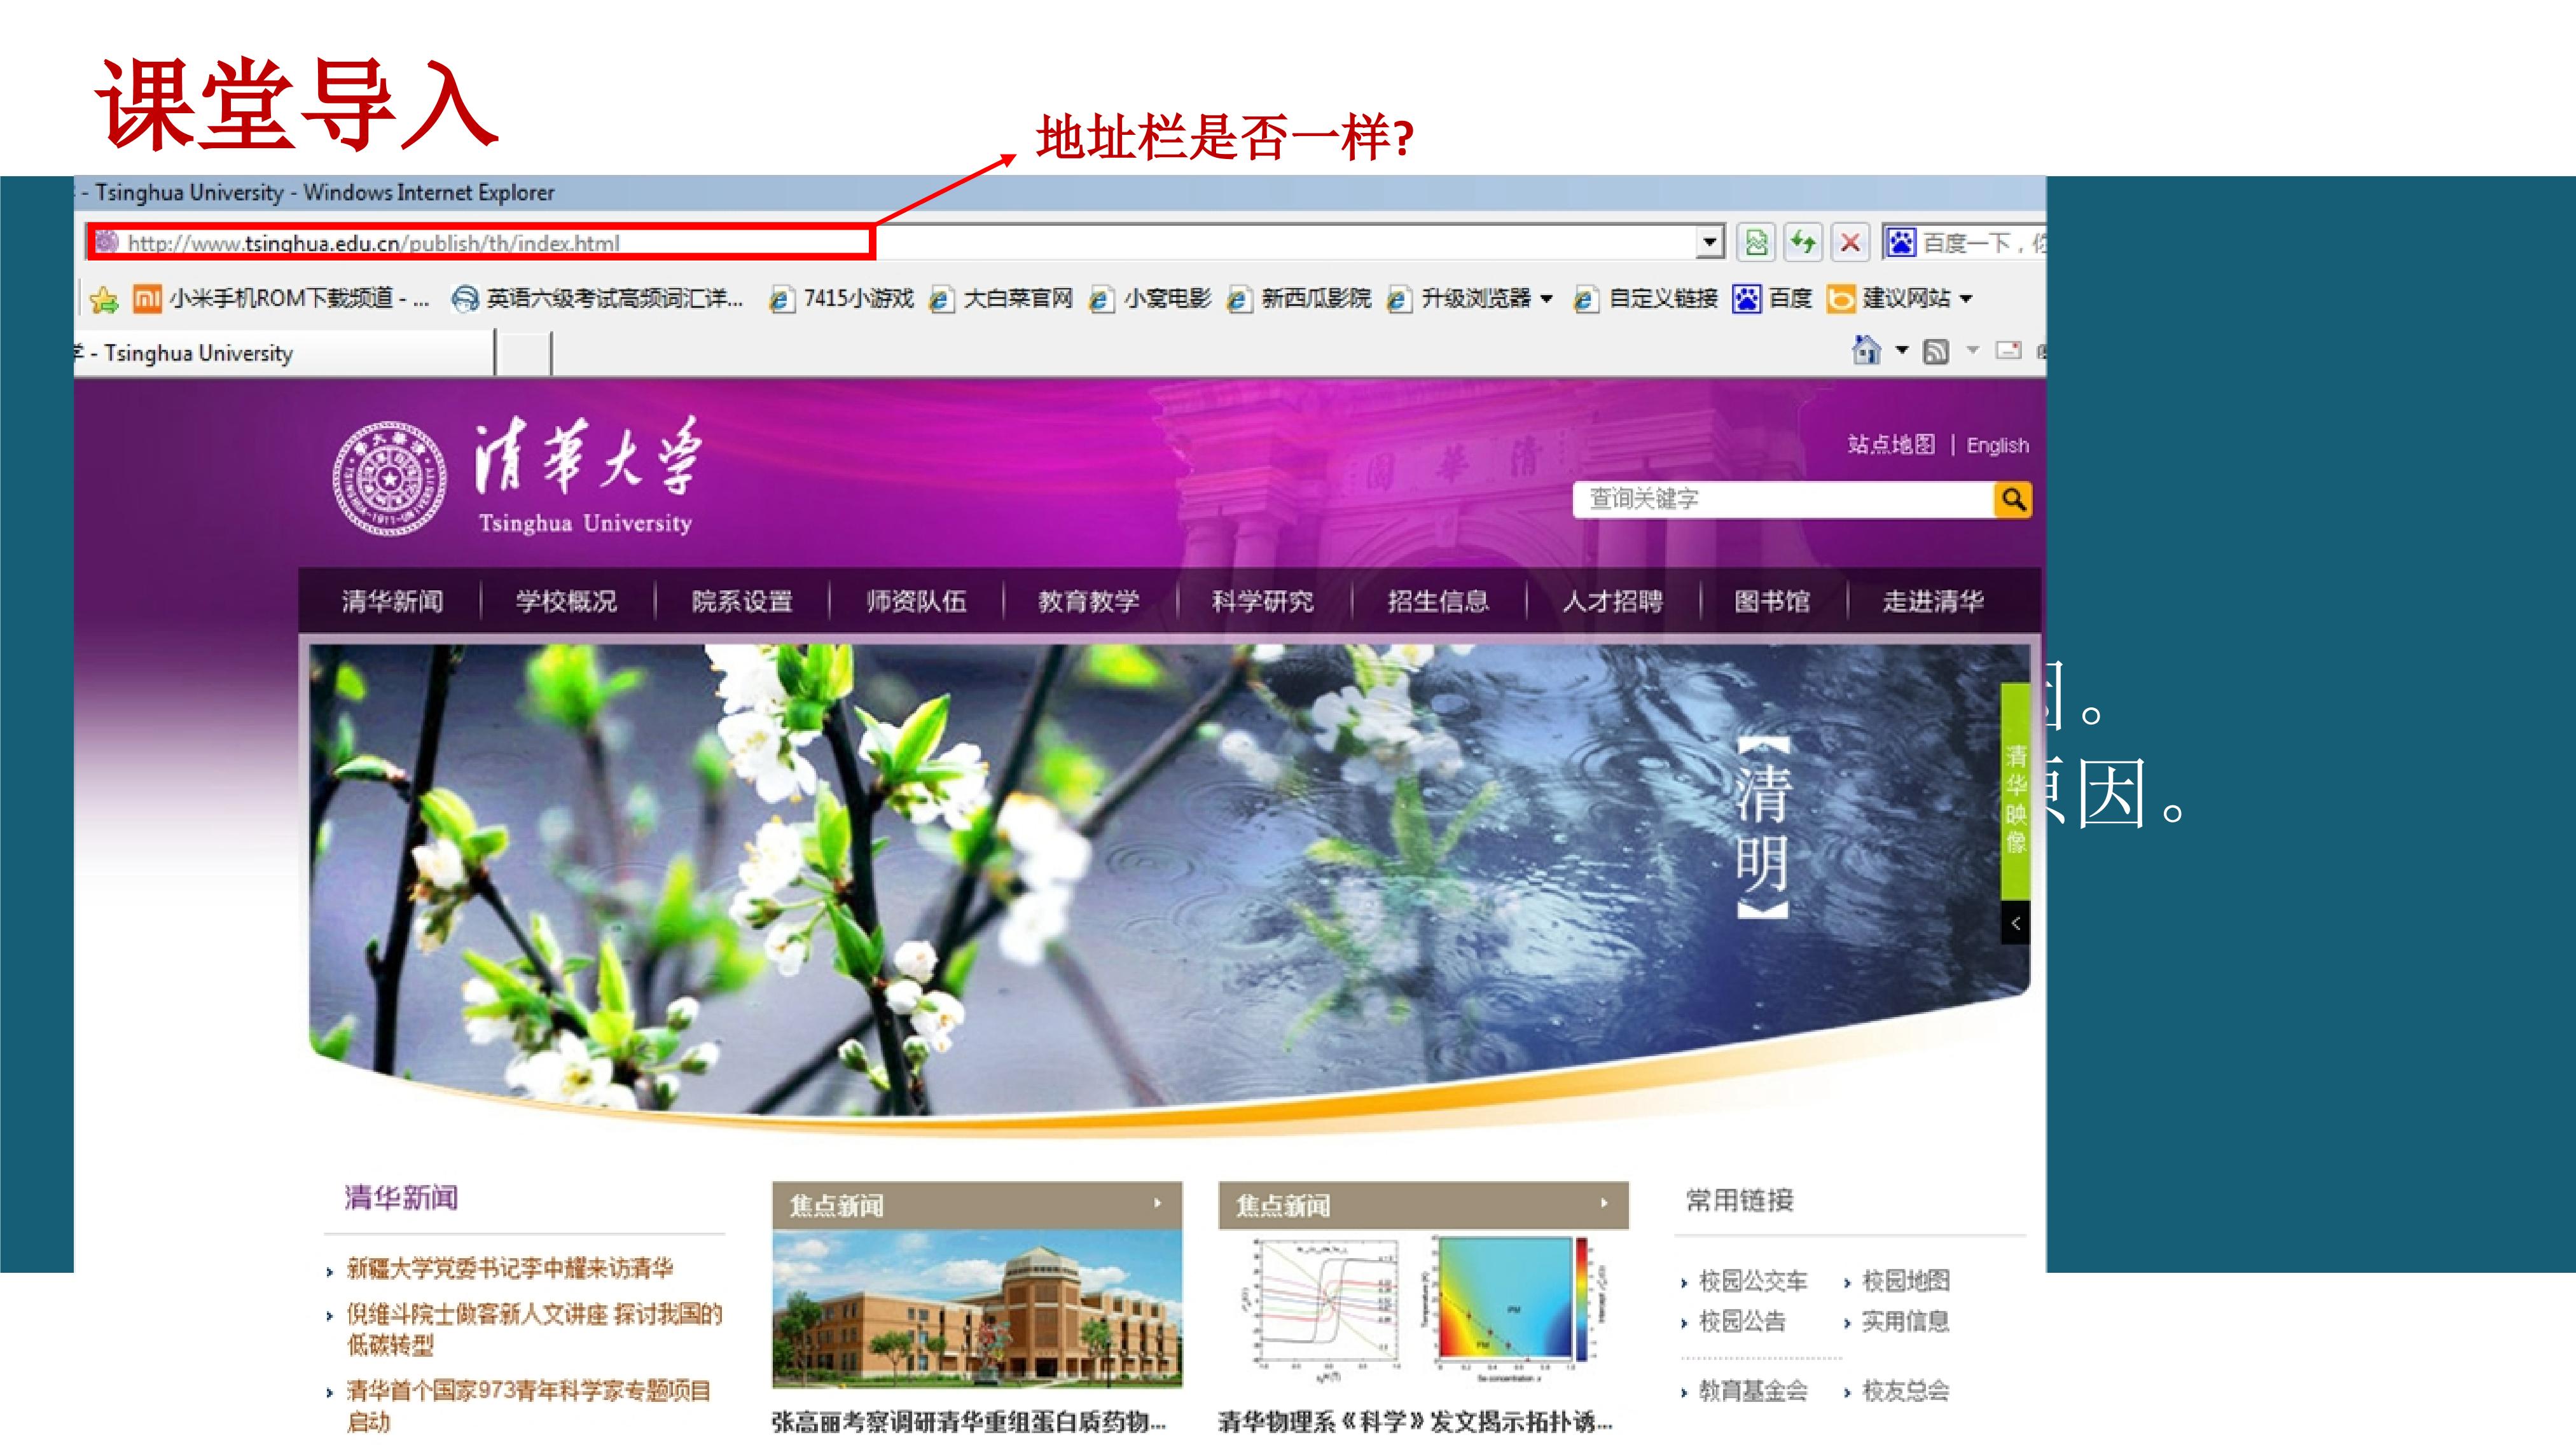The image size is (2576, 1449).
Task: Expand the 升级浏览器 favorites dropdown
Action: click(1546, 298)
